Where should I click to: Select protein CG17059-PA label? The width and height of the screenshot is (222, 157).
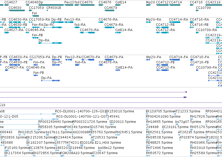coord(40,57)
